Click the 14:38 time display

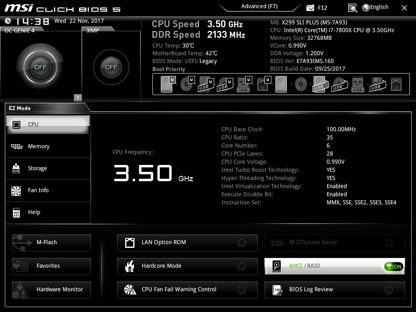coord(32,21)
